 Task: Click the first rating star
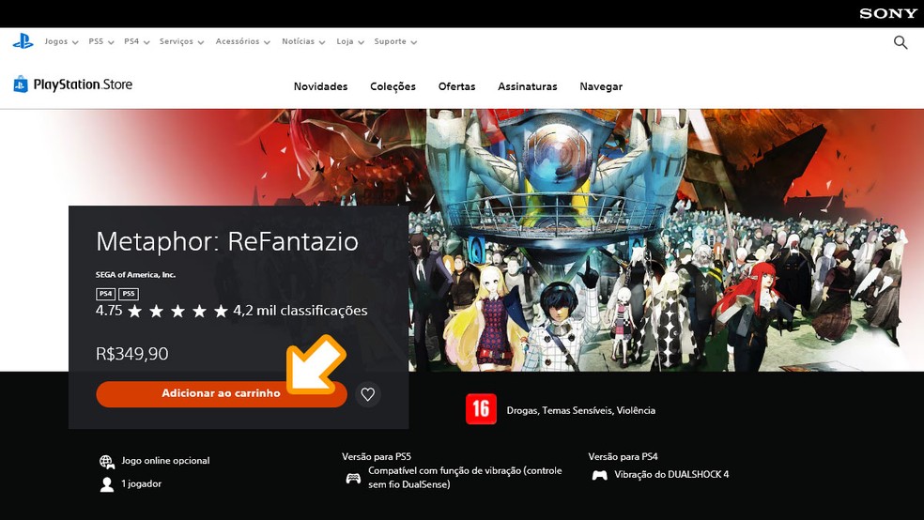(134, 311)
